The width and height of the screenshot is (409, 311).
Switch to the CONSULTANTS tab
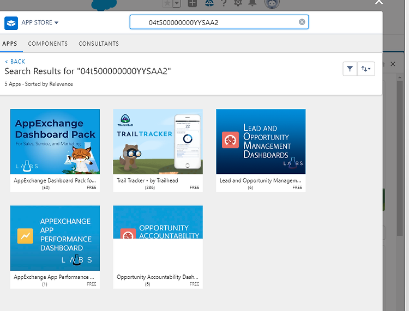point(99,44)
